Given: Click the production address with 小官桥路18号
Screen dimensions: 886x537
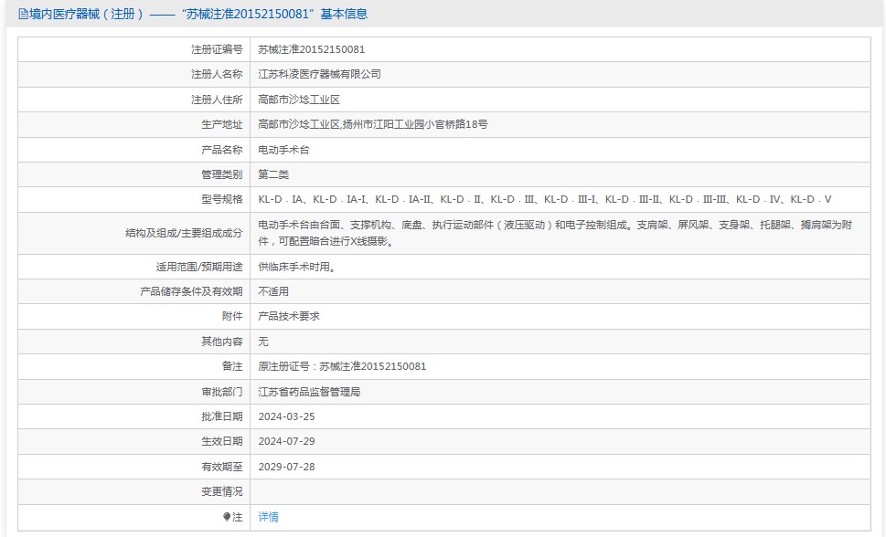Looking at the screenshot, I should [x=373, y=124].
